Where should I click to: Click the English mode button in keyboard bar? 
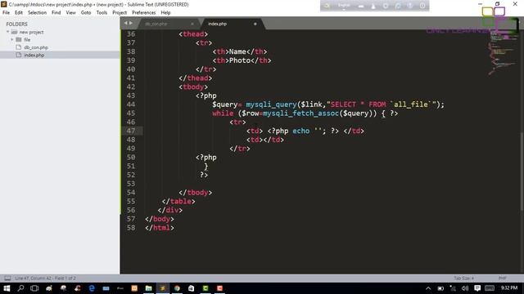(344, 6)
